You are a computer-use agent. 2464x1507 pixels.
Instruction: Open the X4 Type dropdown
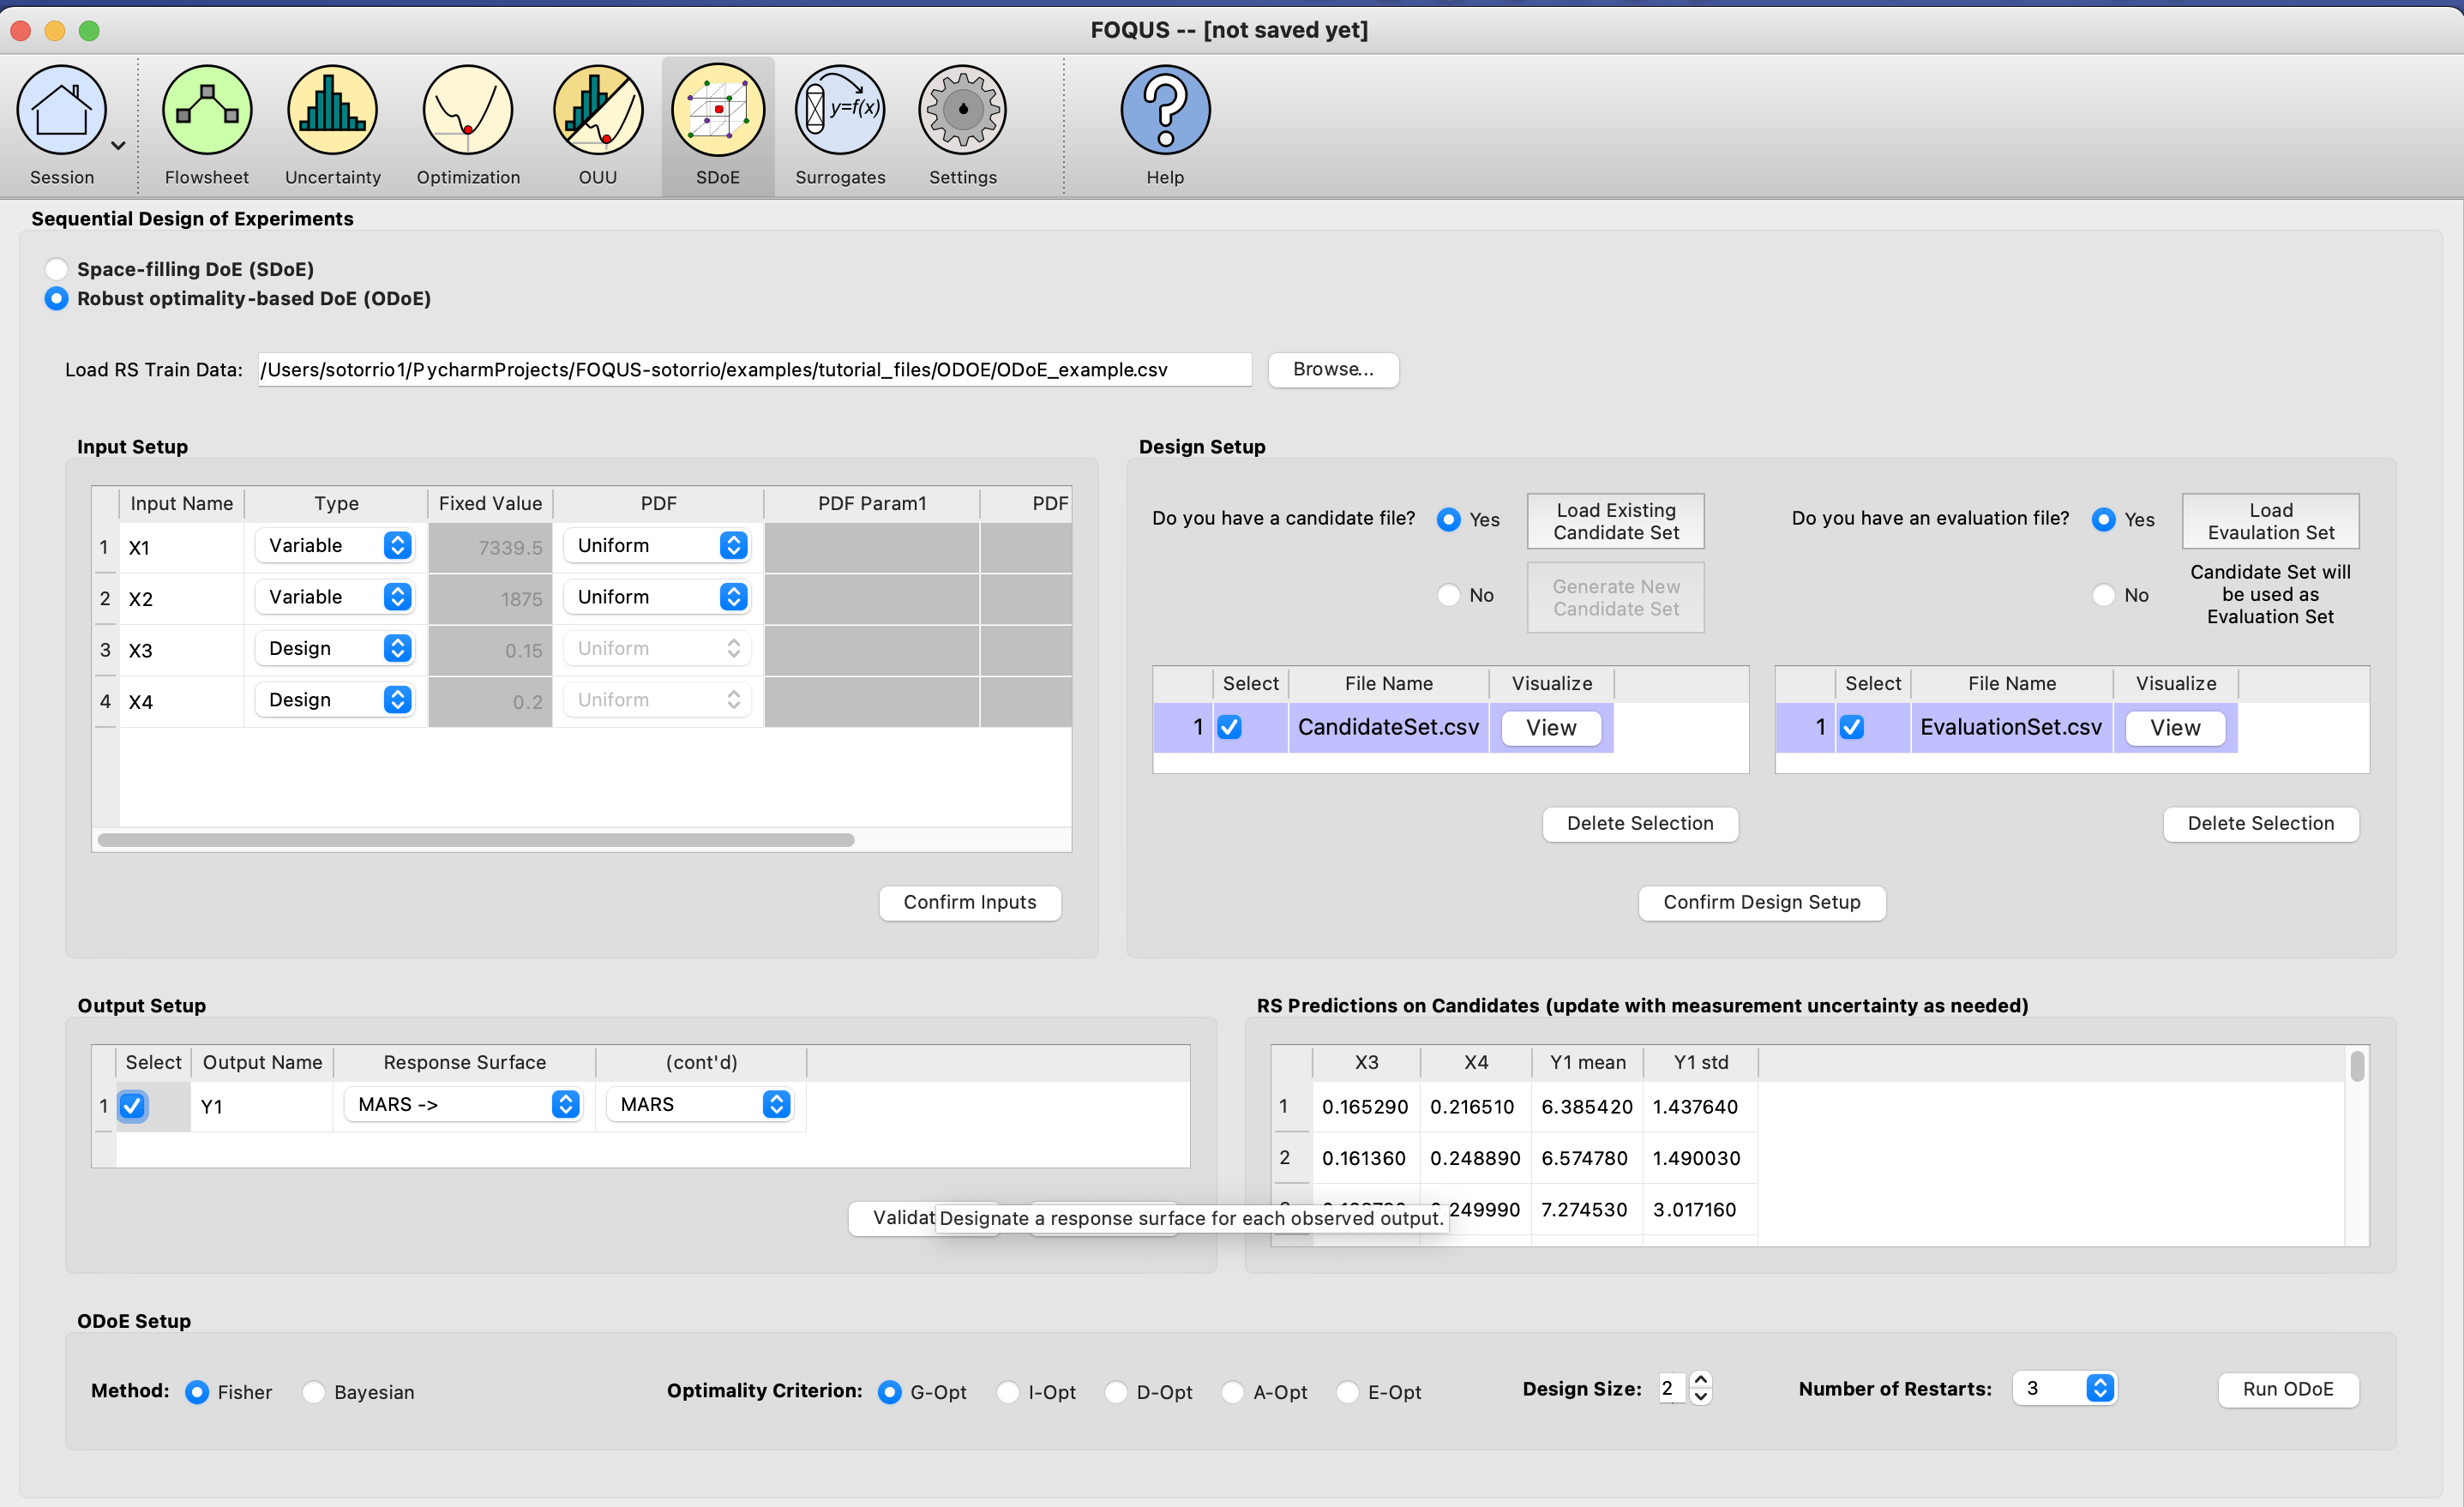[335, 700]
